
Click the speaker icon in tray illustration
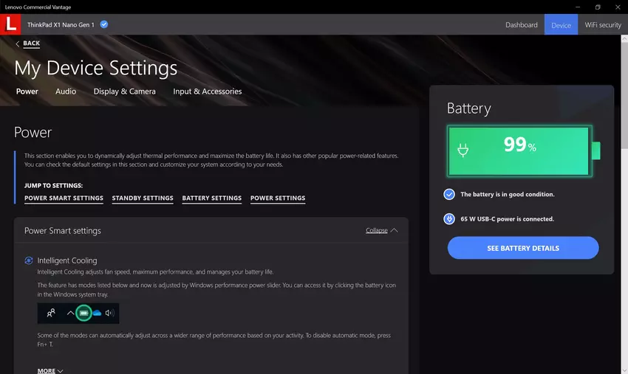click(x=110, y=313)
